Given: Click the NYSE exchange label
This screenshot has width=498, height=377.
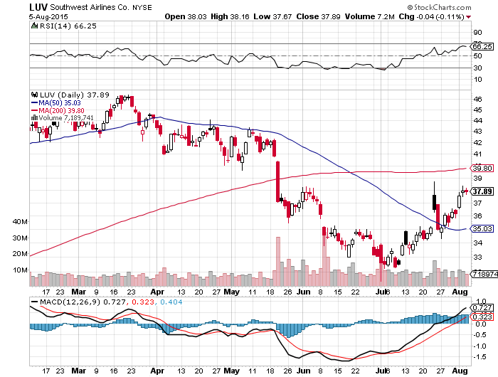Looking at the screenshot, I should (142, 8).
